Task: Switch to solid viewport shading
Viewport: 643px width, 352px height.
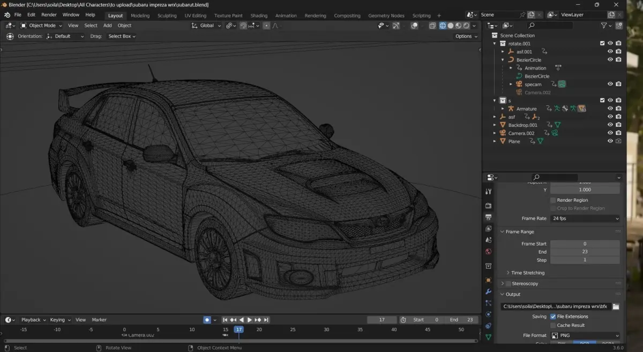Action: coord(451,26)
